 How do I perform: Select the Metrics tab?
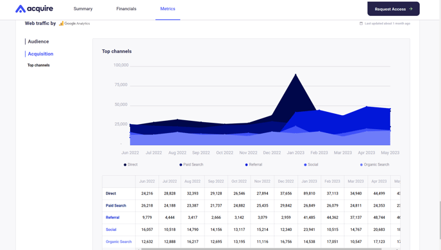click(x=168, y=9)
